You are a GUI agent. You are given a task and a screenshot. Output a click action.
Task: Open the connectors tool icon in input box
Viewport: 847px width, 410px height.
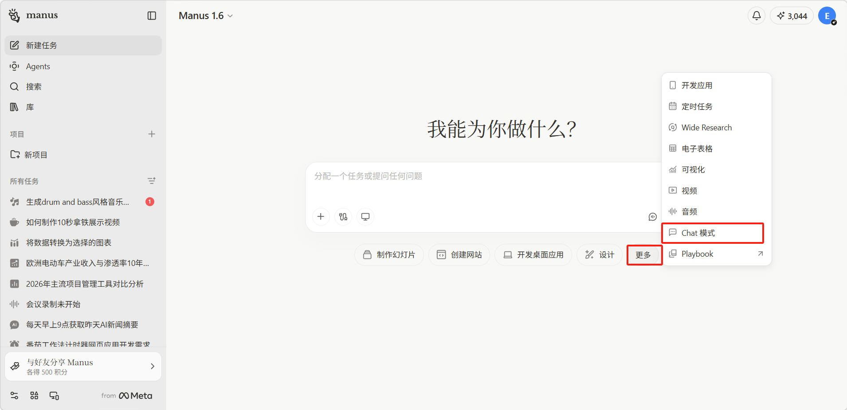[343, 217]
